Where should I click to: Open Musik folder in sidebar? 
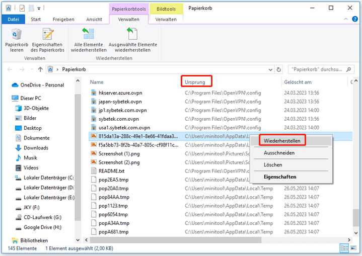[26, 158]
